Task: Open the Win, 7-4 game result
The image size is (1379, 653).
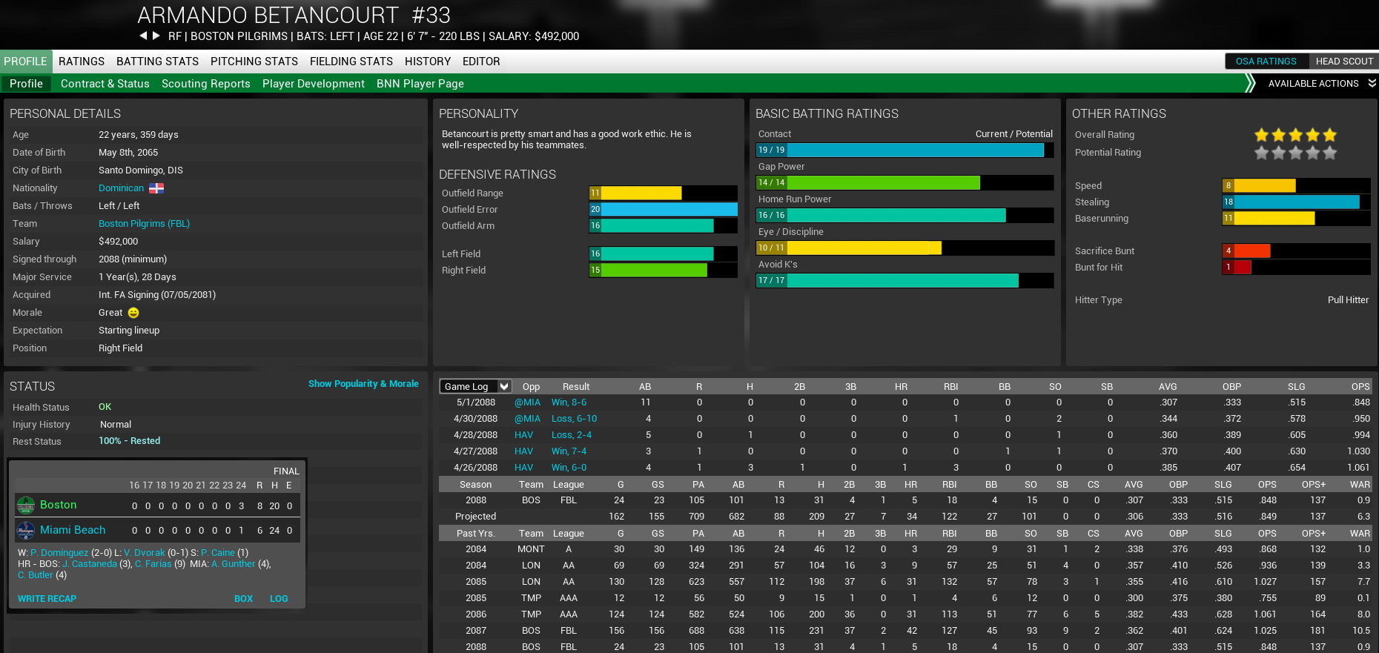Action: 569,451
